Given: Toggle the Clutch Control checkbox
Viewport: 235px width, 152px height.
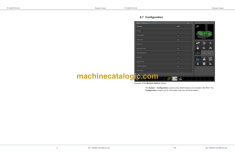Looking at the screenshot, I should point(178,70).
